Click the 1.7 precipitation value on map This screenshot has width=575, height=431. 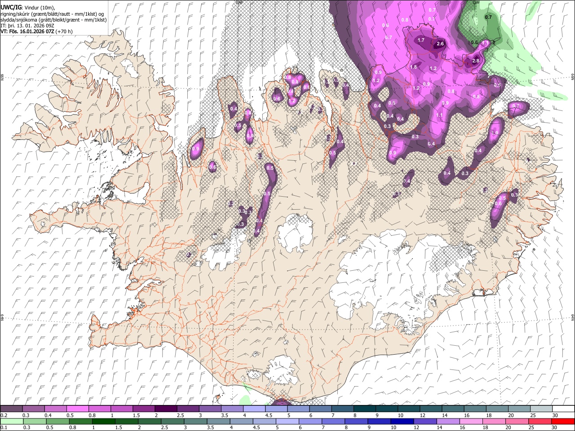pos(421,40)
